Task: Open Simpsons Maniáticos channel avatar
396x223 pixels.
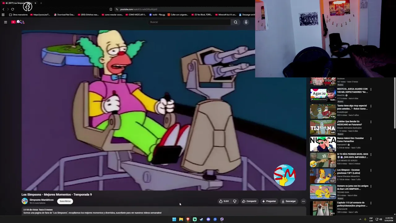Action: point(24,201)
